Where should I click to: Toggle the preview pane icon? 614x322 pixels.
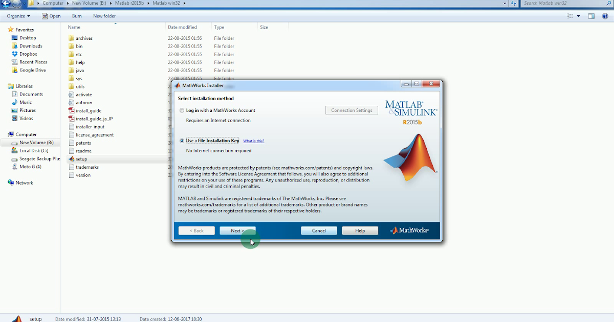(x=591, y=16)
